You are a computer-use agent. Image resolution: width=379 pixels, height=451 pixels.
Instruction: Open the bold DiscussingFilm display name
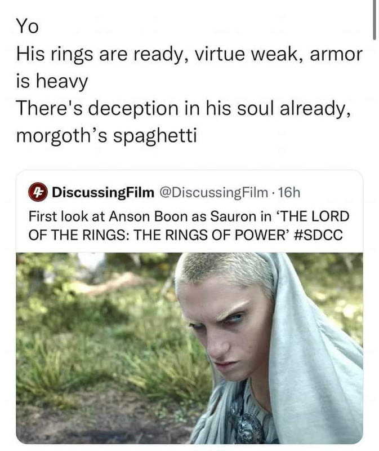tap(103, 192)
